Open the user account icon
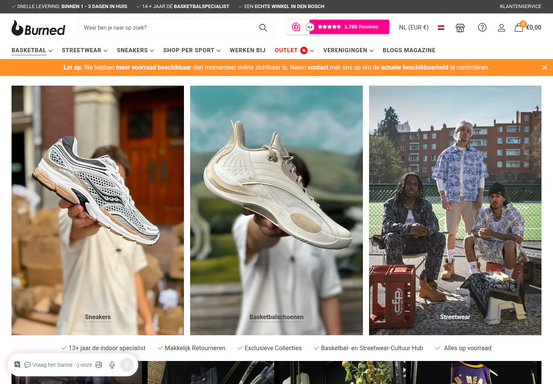 (502, 28)
